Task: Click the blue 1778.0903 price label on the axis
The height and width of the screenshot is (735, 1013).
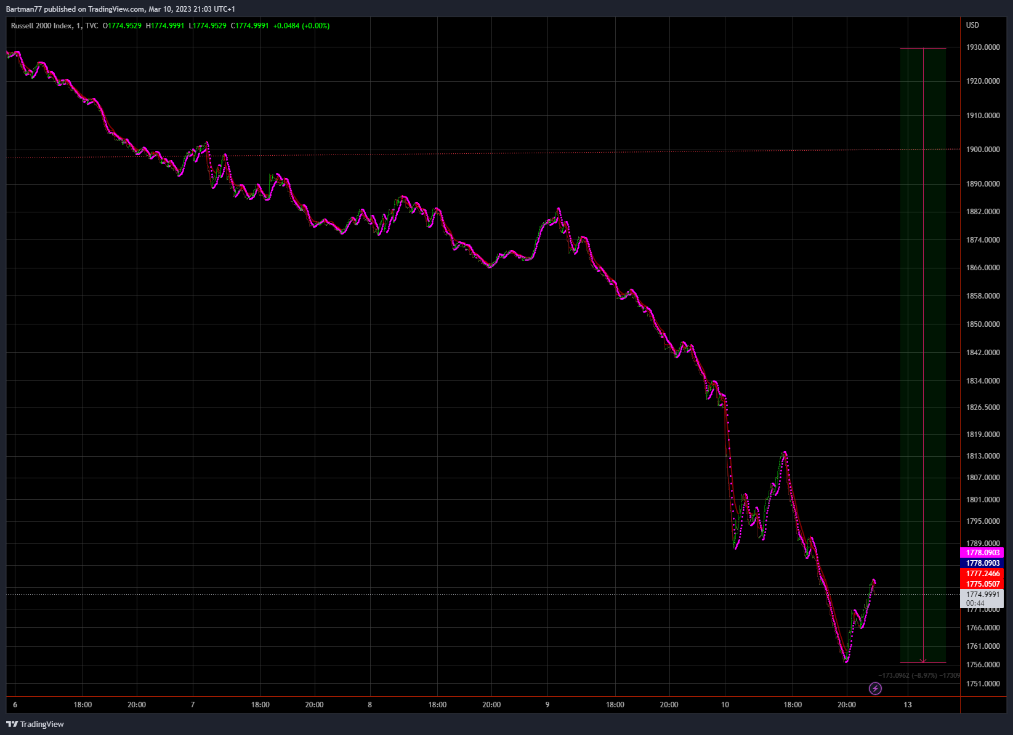Action: 982,563
